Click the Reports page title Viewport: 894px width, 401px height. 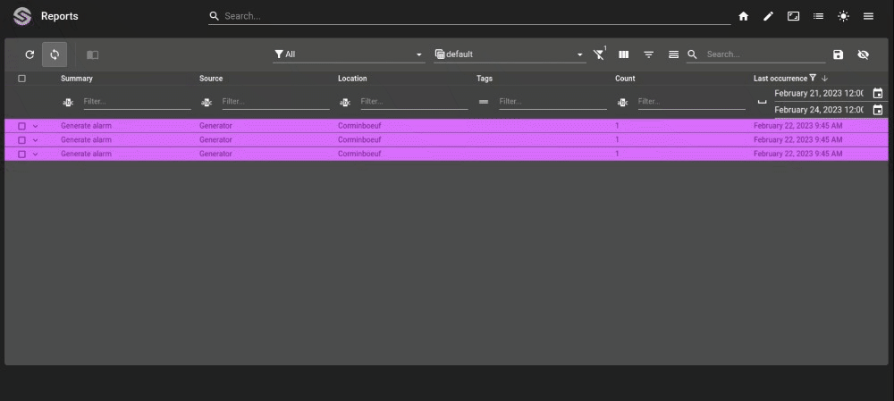coord(59,16)
